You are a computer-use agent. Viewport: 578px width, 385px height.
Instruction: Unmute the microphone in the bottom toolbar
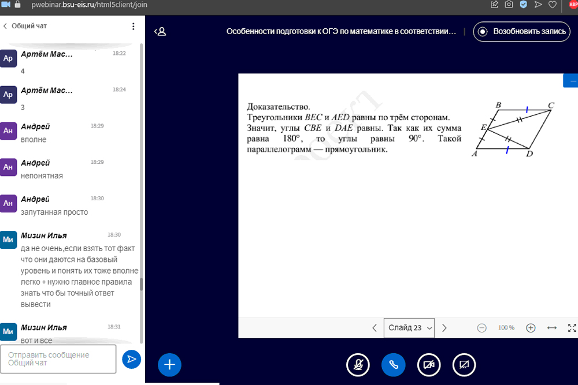(x=358, y=364)
